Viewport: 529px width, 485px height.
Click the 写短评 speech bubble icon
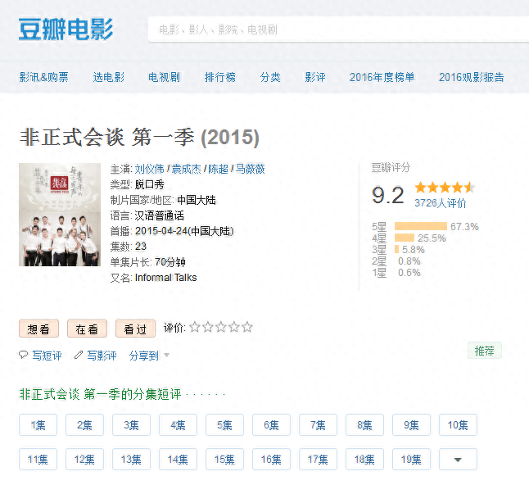(x=23, y=356)
